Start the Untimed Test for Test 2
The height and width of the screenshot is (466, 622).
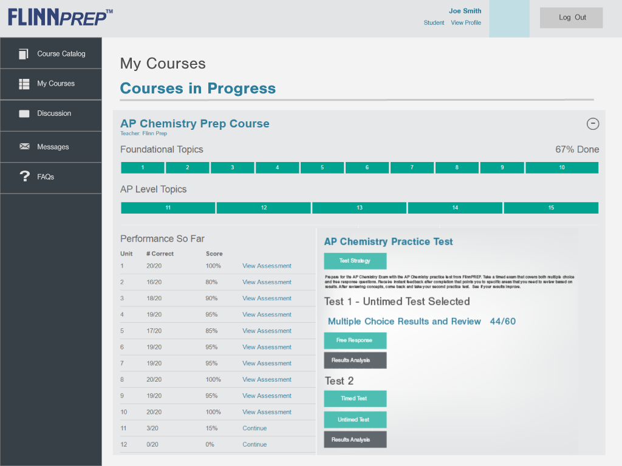click(x=355, y=420)
